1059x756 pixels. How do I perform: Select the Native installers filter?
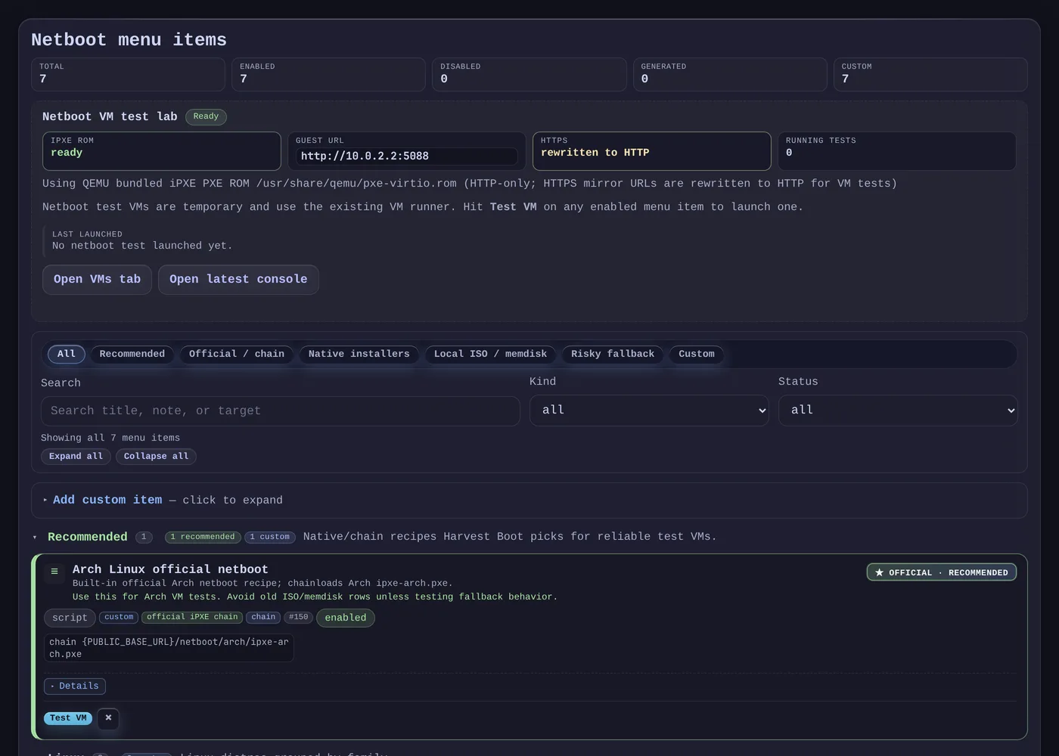click(359, 354)
